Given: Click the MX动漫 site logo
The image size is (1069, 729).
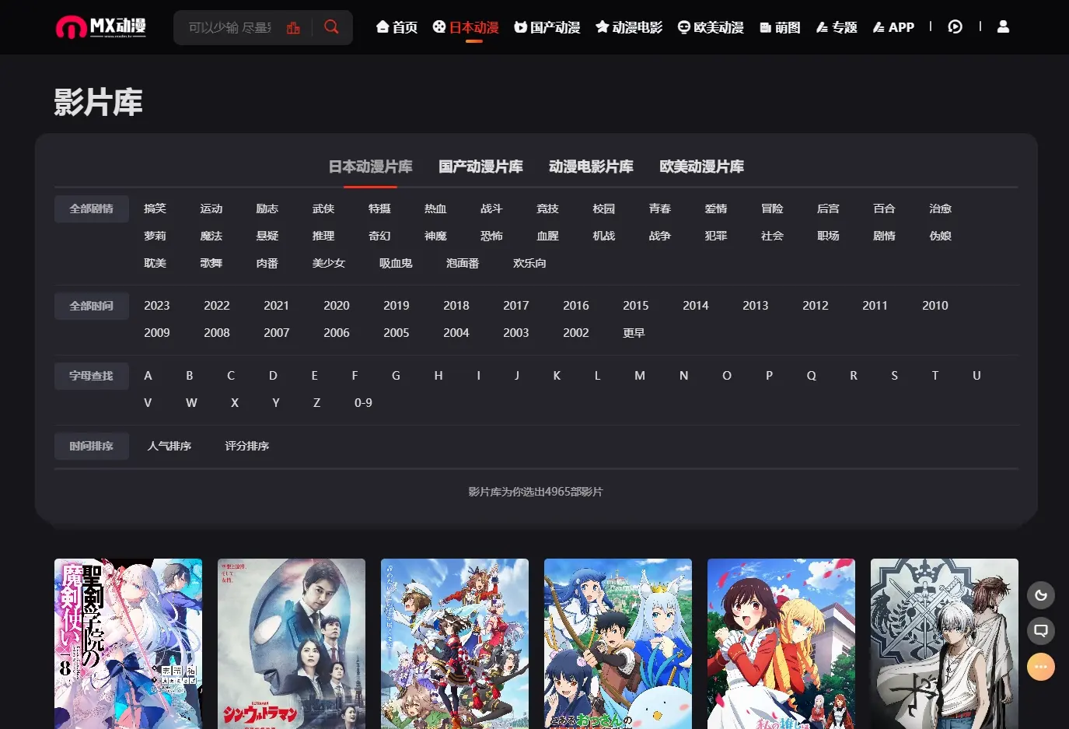Looking at the screenshot, I should click(102, 26).
